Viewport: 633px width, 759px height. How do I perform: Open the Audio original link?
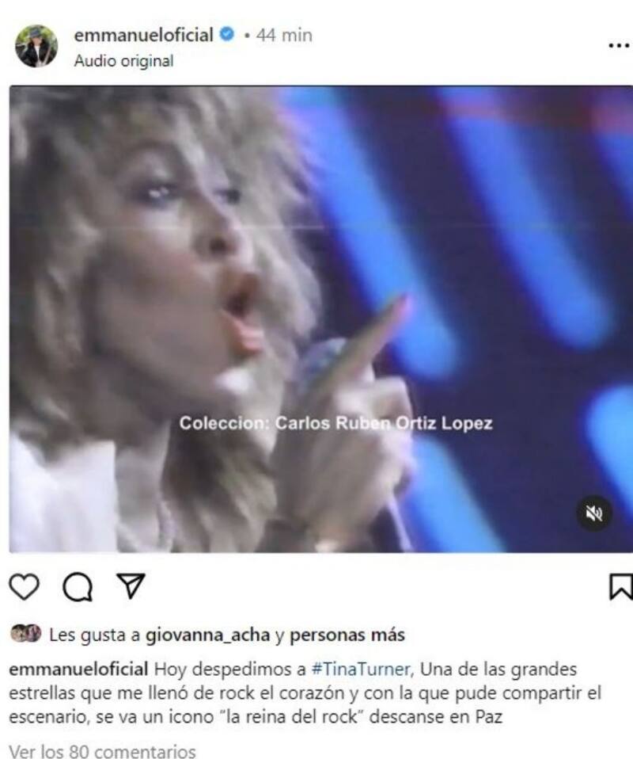123,61
